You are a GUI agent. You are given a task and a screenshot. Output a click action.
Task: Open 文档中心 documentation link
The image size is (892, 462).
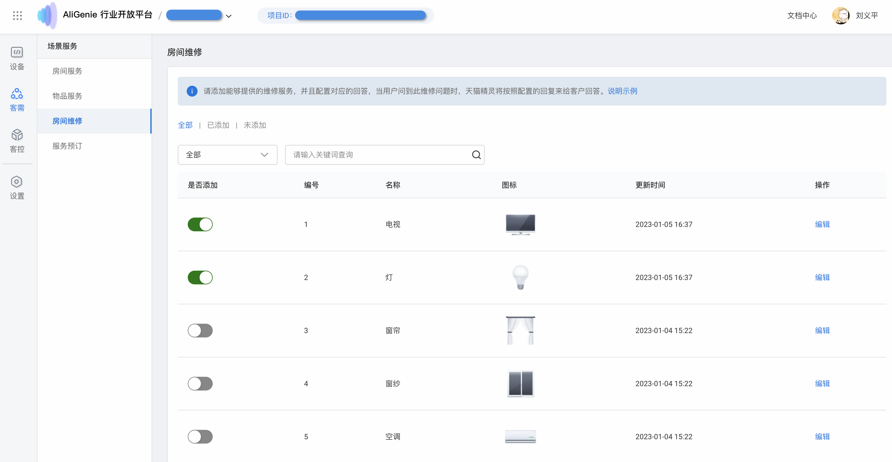tap(802, 16)
